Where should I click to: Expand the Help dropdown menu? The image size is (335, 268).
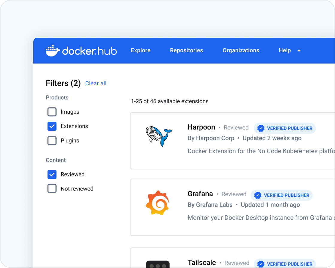pos(289,50)
